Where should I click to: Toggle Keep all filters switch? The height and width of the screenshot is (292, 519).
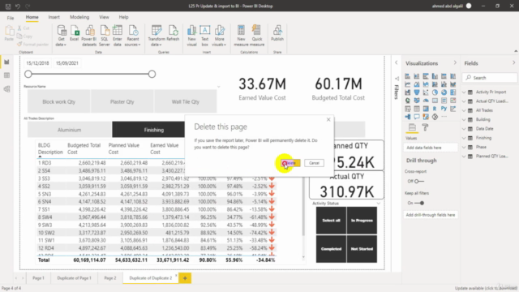419,203
